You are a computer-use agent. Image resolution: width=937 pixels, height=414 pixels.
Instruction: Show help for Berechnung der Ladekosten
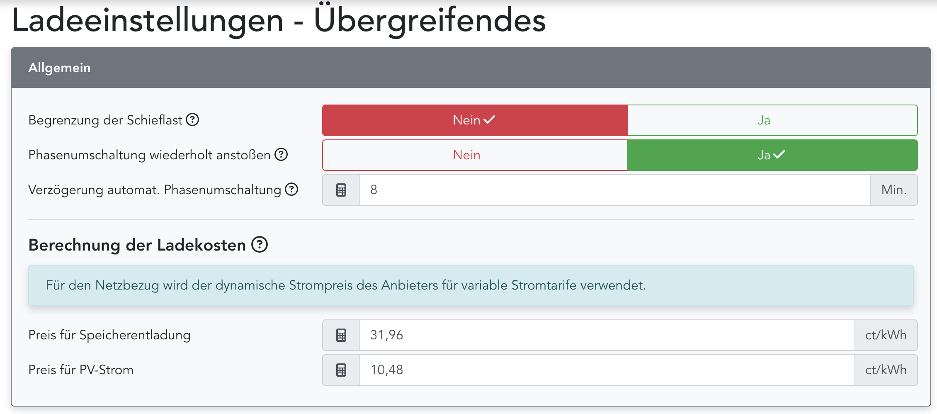point(260,245)
